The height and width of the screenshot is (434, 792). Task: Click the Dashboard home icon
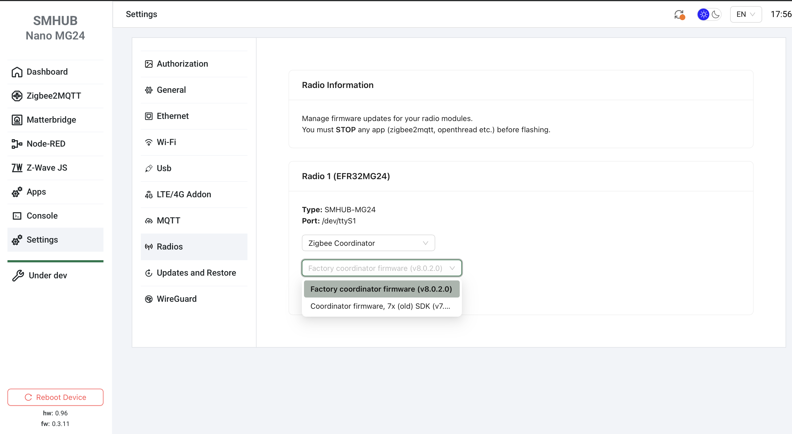click(x=17, y=72)
